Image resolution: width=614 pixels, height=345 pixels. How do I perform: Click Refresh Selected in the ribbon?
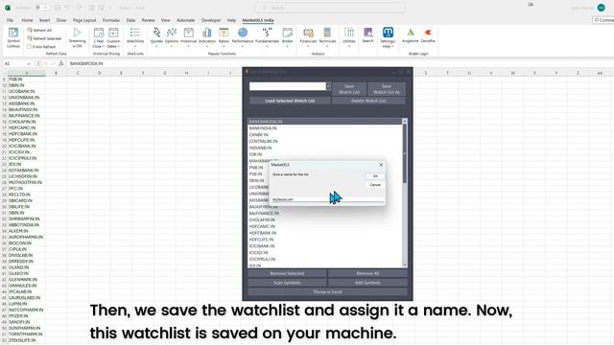coord(44,38)
